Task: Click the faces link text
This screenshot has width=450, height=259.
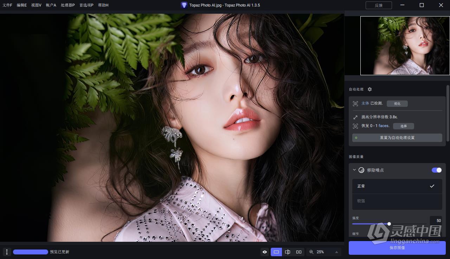Action: pos(384,126)
